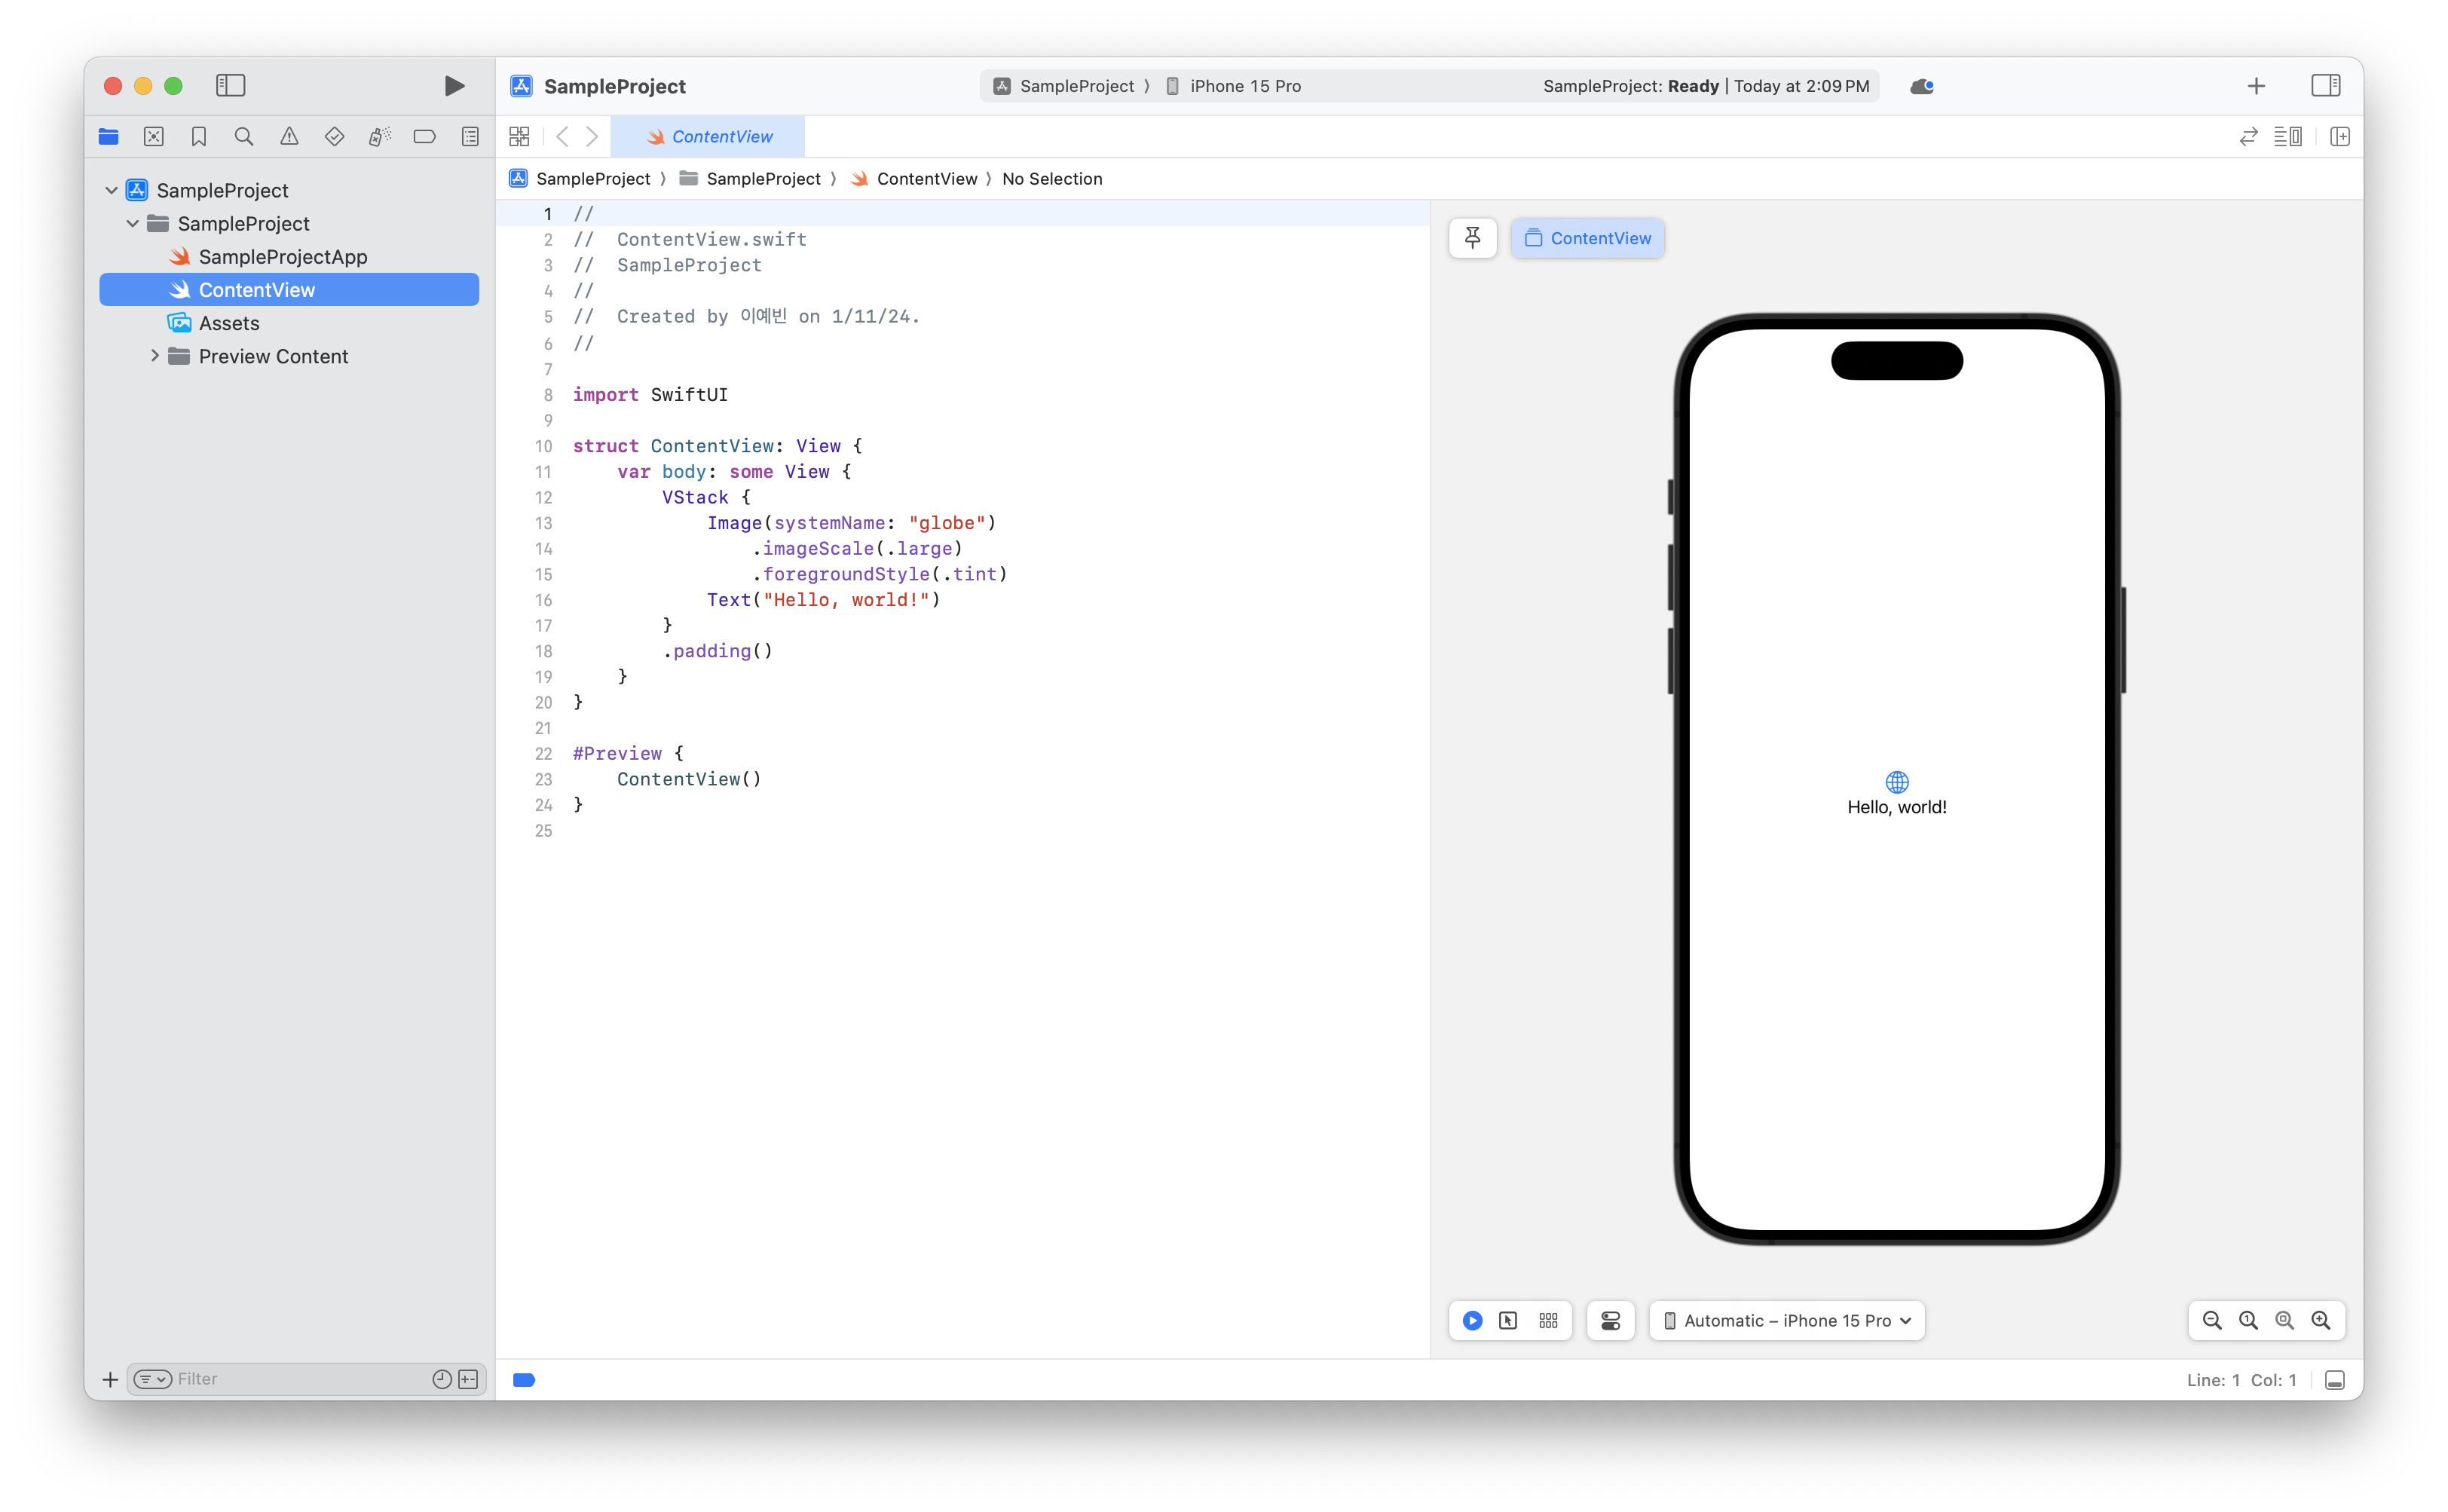Expand the Preview Content folder
The height and width of the screenshot is (1512, 2448).
coord(155,356)
